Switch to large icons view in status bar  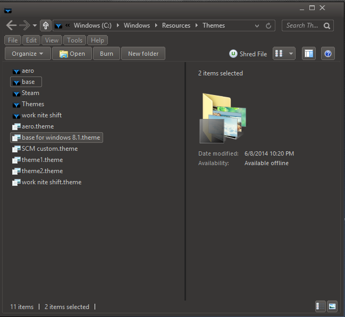(x=332, y=306)
